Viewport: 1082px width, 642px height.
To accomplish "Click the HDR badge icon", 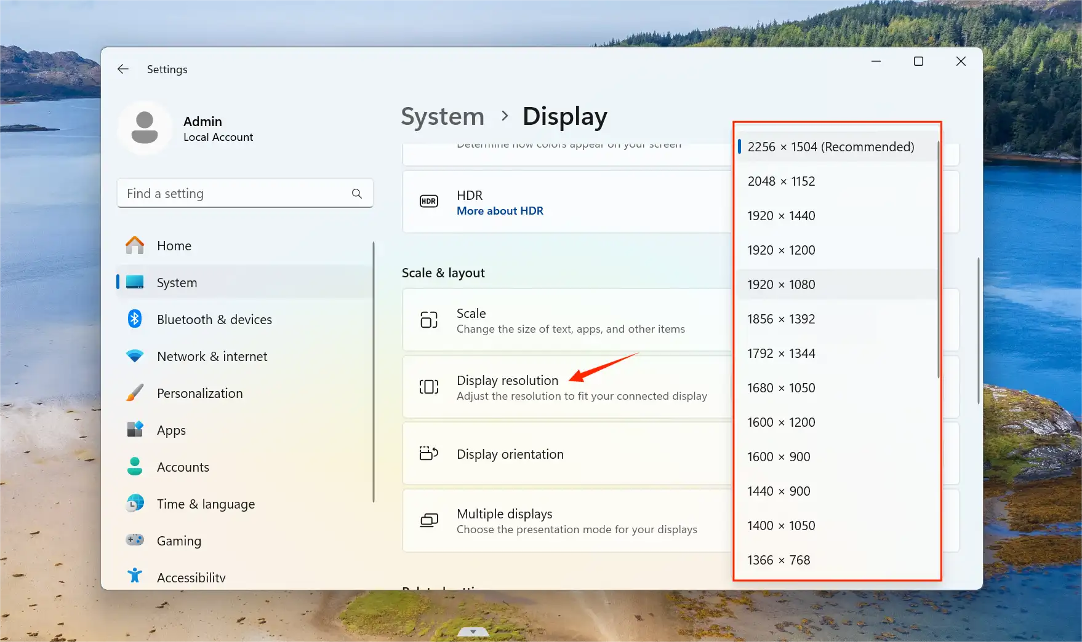I will [429, 201].
